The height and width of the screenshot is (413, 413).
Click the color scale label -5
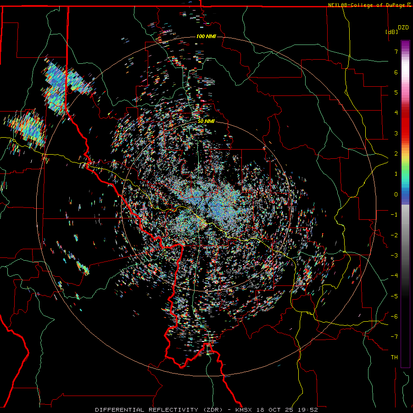pyautogui.click(x=394, y=296)
